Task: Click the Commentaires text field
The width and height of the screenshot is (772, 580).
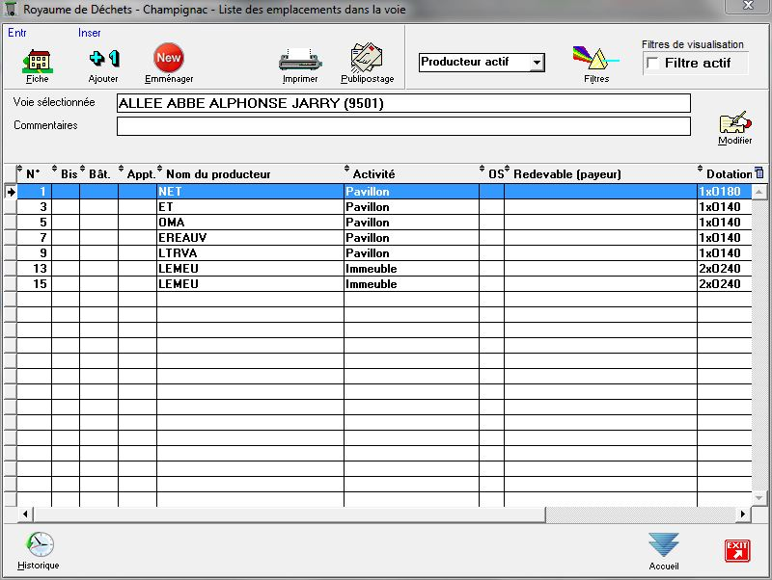Action: (x=403, y=126)
